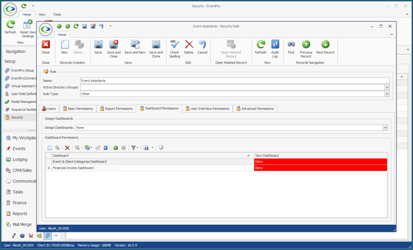
Task: Click Memory Usage in status bar
Action: (94, 245)
